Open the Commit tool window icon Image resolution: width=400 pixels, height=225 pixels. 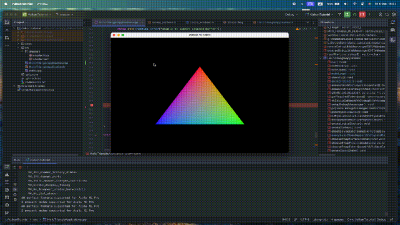[7, 30]
